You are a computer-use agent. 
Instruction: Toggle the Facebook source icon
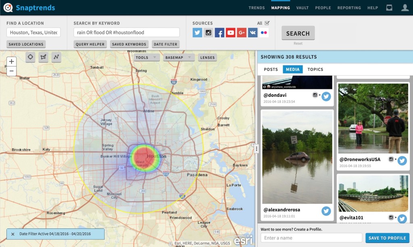pyautogui.click(x=219, y=33)
